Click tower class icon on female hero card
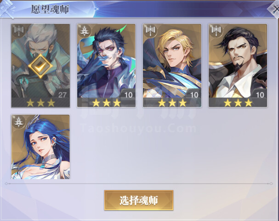 coord(19,122)
